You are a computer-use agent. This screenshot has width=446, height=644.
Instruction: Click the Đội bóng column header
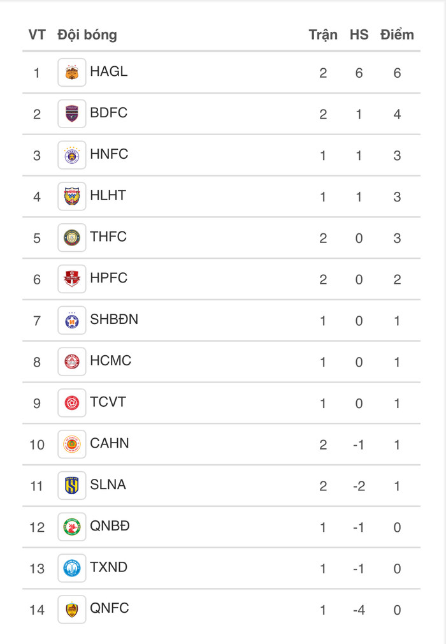pyautogui.click(x=87, y=34)
